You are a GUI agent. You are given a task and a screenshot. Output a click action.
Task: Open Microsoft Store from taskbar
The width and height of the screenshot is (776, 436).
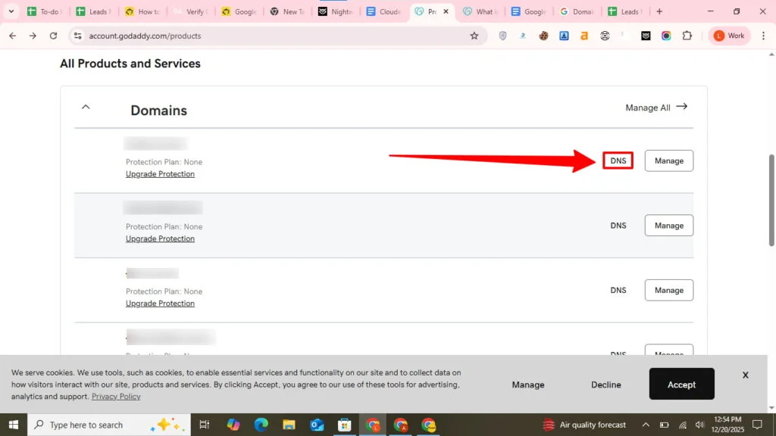click(x=345, y=425)
